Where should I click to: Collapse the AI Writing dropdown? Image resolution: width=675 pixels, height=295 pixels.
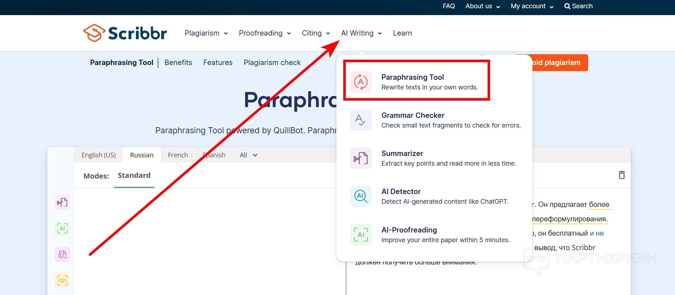pos(361,33)
